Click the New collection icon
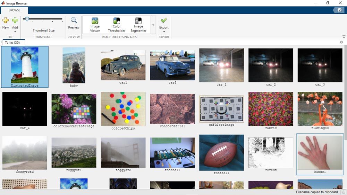Image resolution: width=347 pixels, height=195 pixels. (6, 20)
